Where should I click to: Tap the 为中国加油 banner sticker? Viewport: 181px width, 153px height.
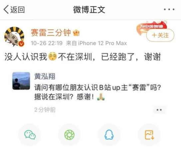point(152,27)
